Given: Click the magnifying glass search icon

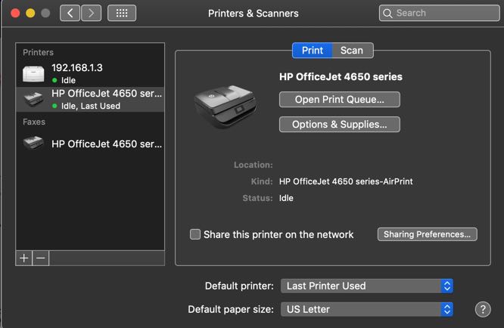Looking at the screenshot, I should tap(387, 13).
